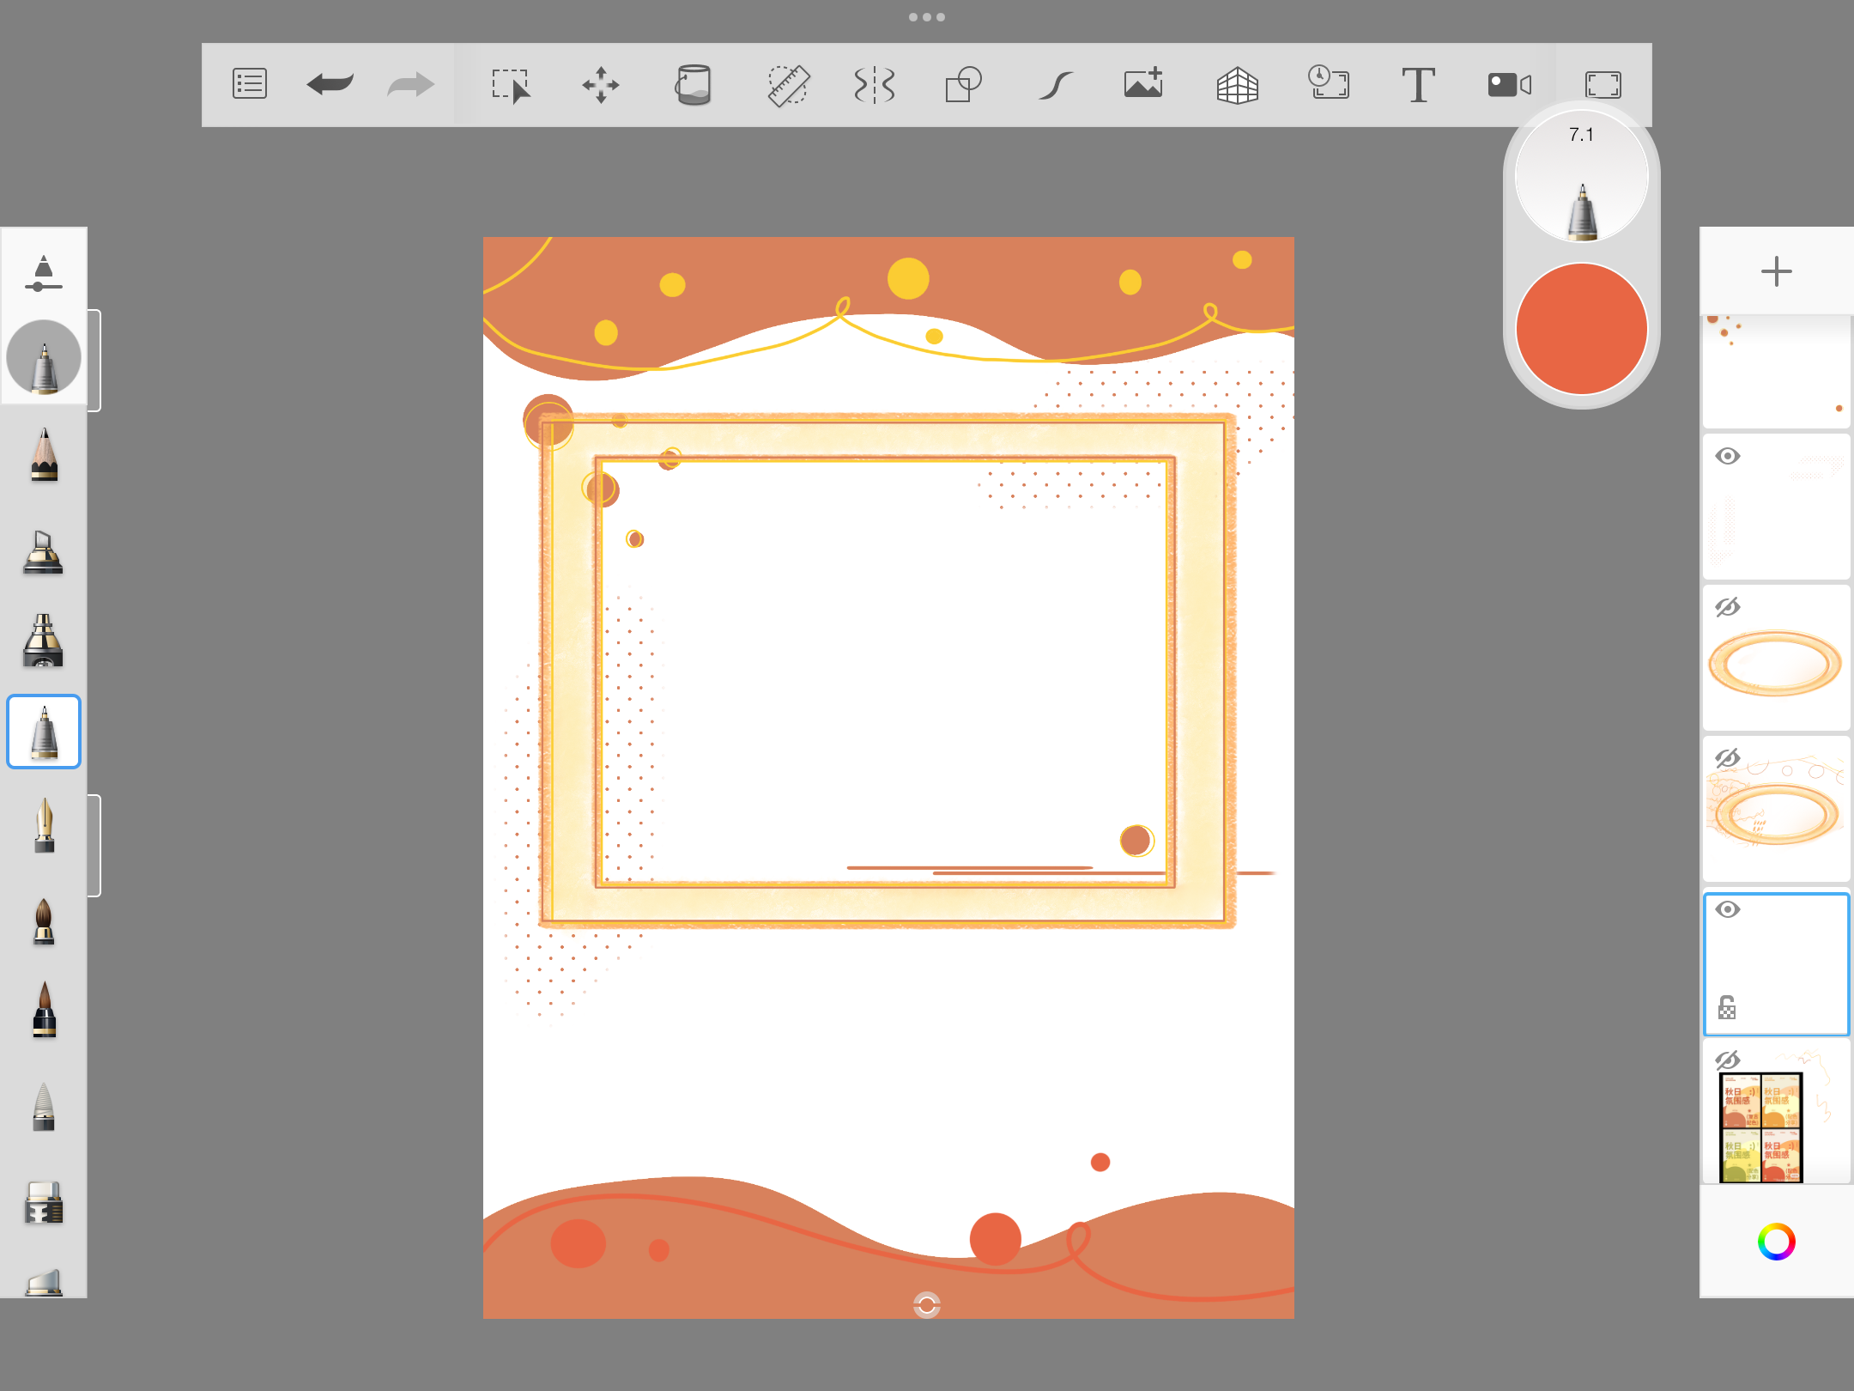Viewport: 1854px width, 1391px height.
Task: Hide the selected empty layer
Action: click(1728, 910)
